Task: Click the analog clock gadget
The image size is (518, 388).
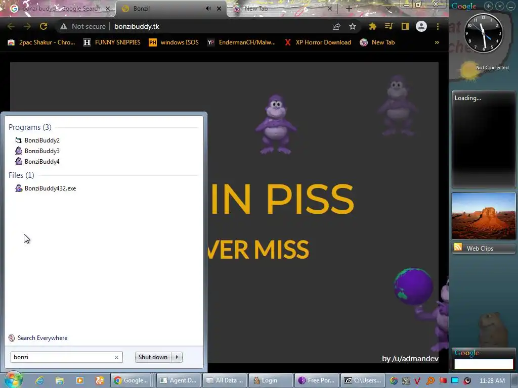Action: [484, 33]
